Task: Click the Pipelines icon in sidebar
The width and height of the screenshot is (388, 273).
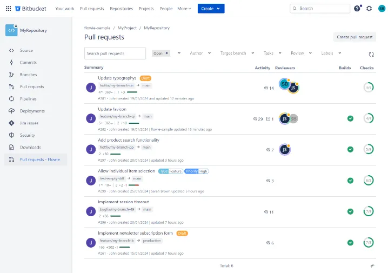Action: click(x=11, y=99)
